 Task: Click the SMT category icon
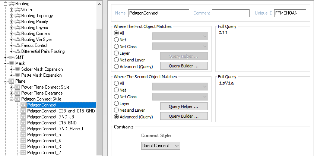coord(11,57)
